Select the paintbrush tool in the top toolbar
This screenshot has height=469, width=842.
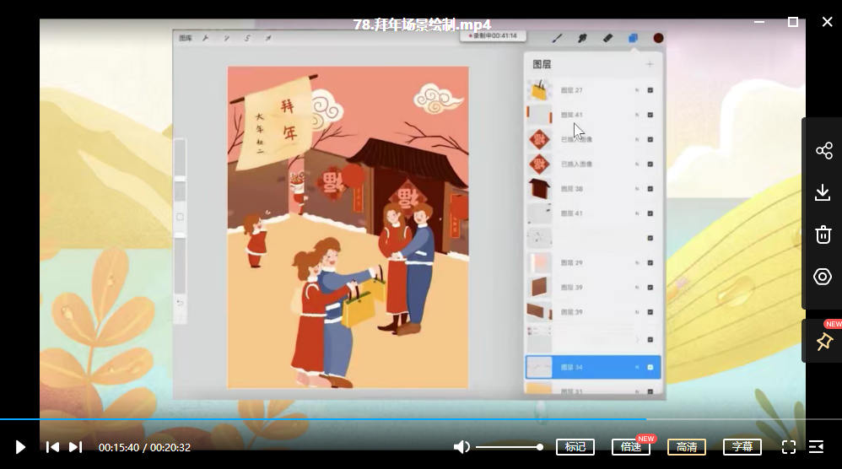pos(557,38)
